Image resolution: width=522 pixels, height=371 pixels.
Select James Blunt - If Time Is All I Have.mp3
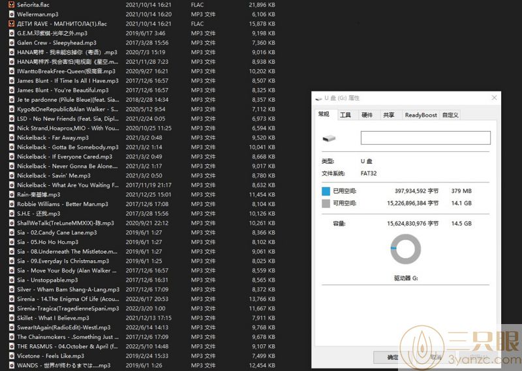pos(68,80)
